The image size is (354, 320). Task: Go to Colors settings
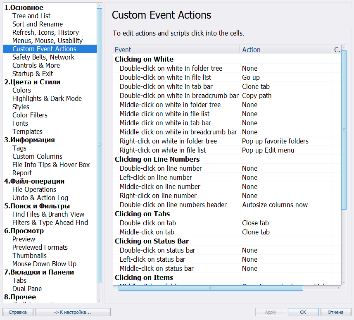tap(21, 90)
